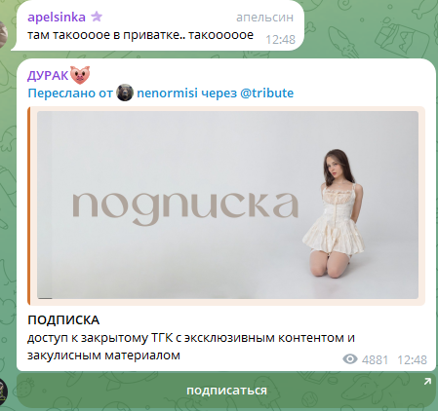Click the girl in the white dress
This screenshot has height=411, width=438.
click(x=333, y=212)
